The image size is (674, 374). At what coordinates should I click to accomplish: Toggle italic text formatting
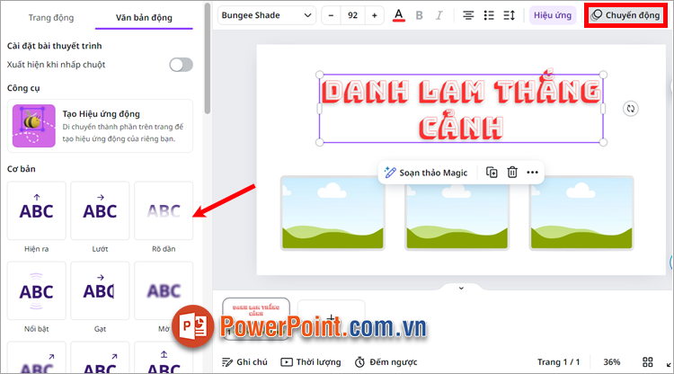click(x=441, y=15)
